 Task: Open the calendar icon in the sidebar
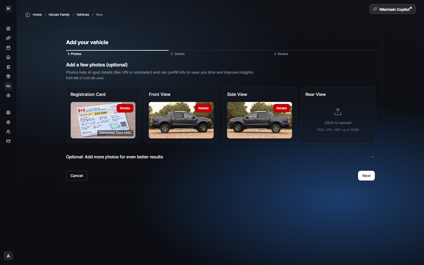[8, 47]
